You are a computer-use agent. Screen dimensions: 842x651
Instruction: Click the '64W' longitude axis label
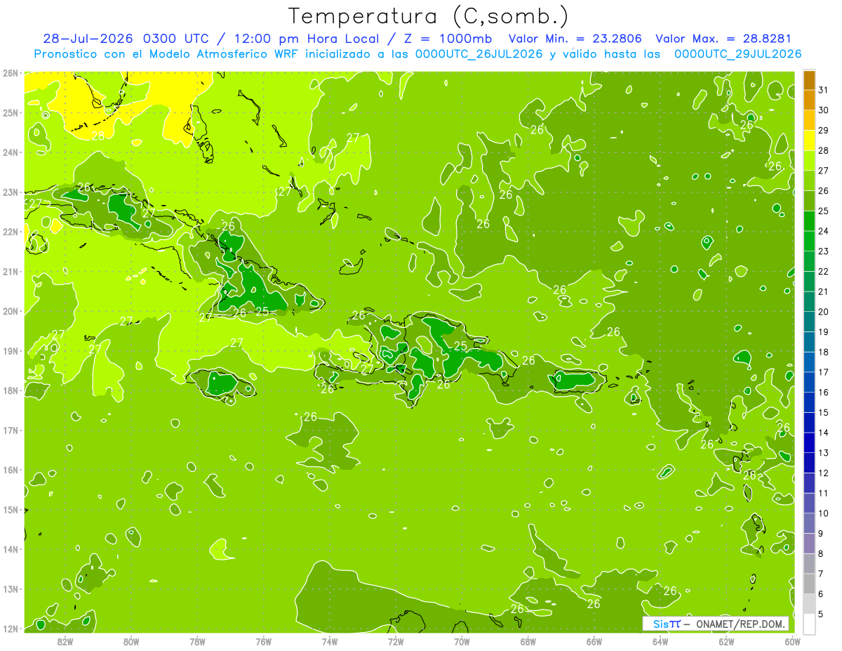[x=660, y=641]
